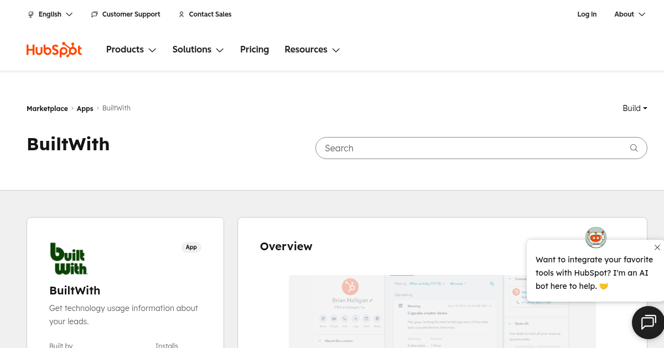Click the App badge label

[x=191, y=247]
